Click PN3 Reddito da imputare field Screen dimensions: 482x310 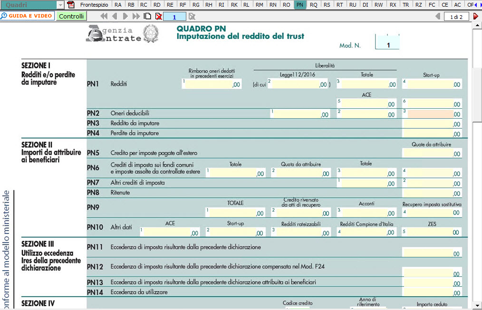point(432,124)
